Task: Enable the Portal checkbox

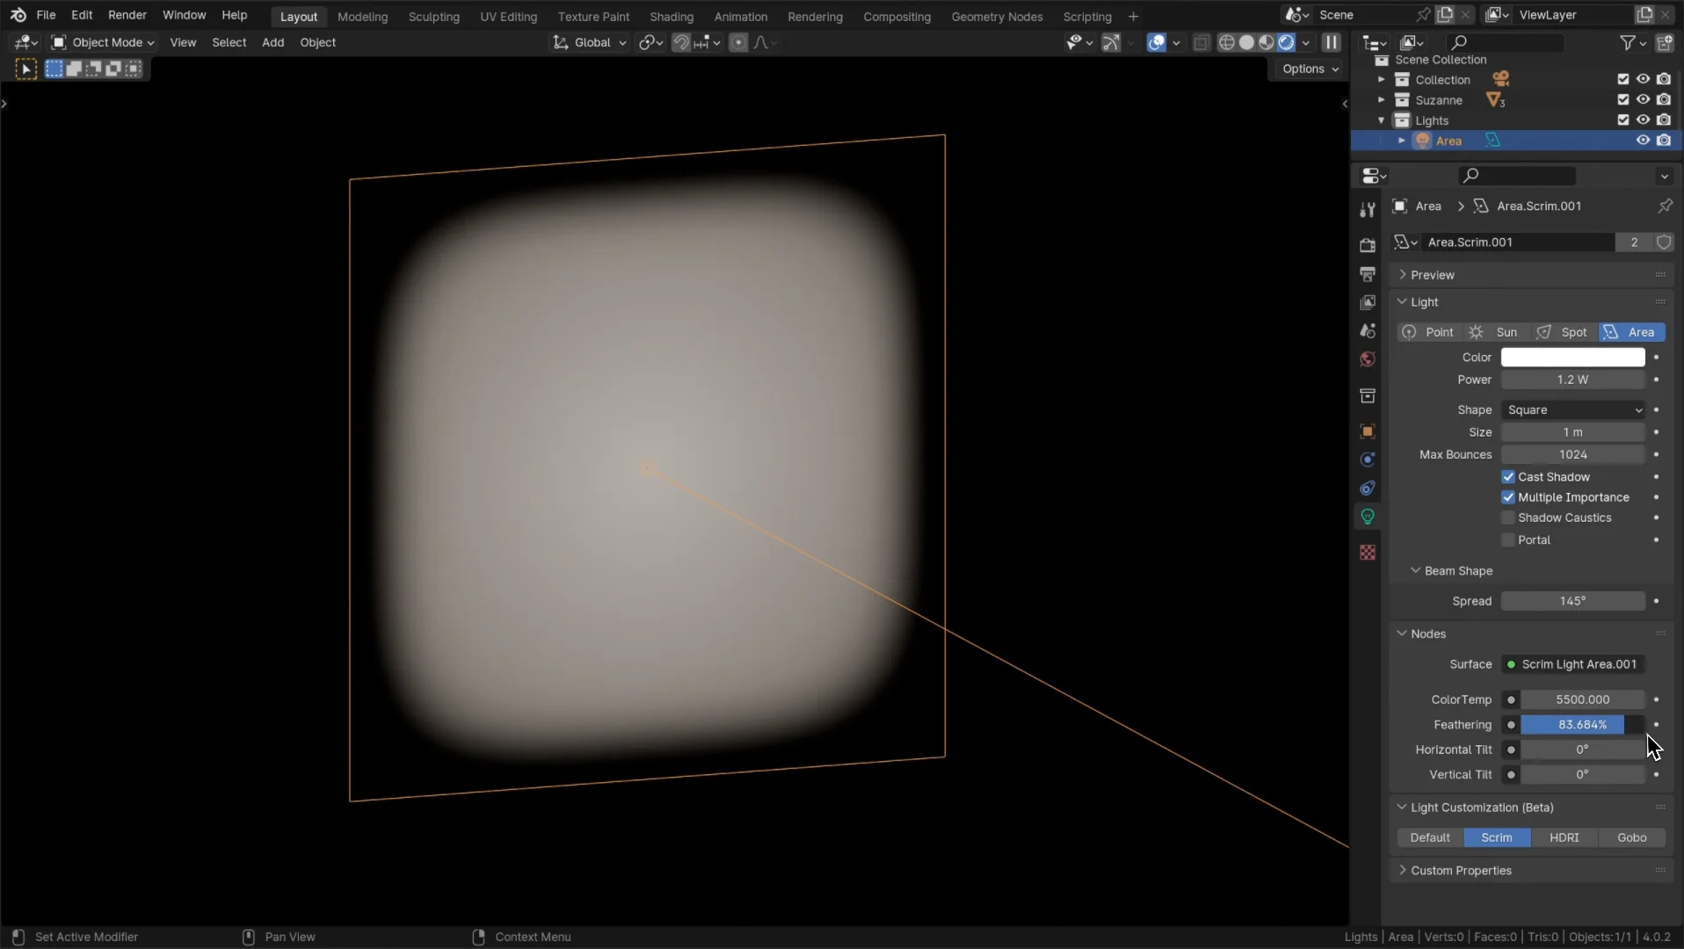Action: [1508, 540]
